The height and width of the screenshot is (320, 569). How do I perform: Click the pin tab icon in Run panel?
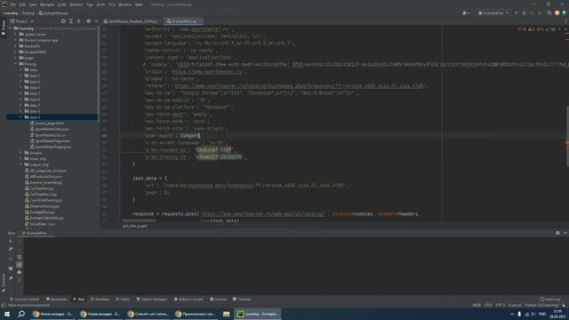(x=11, y=278)
